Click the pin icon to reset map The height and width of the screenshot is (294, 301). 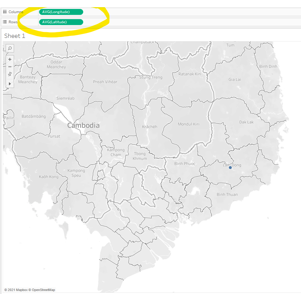click(10, 74)
